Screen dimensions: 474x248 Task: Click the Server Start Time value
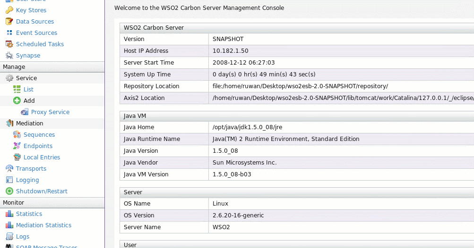tap(244, 62)
